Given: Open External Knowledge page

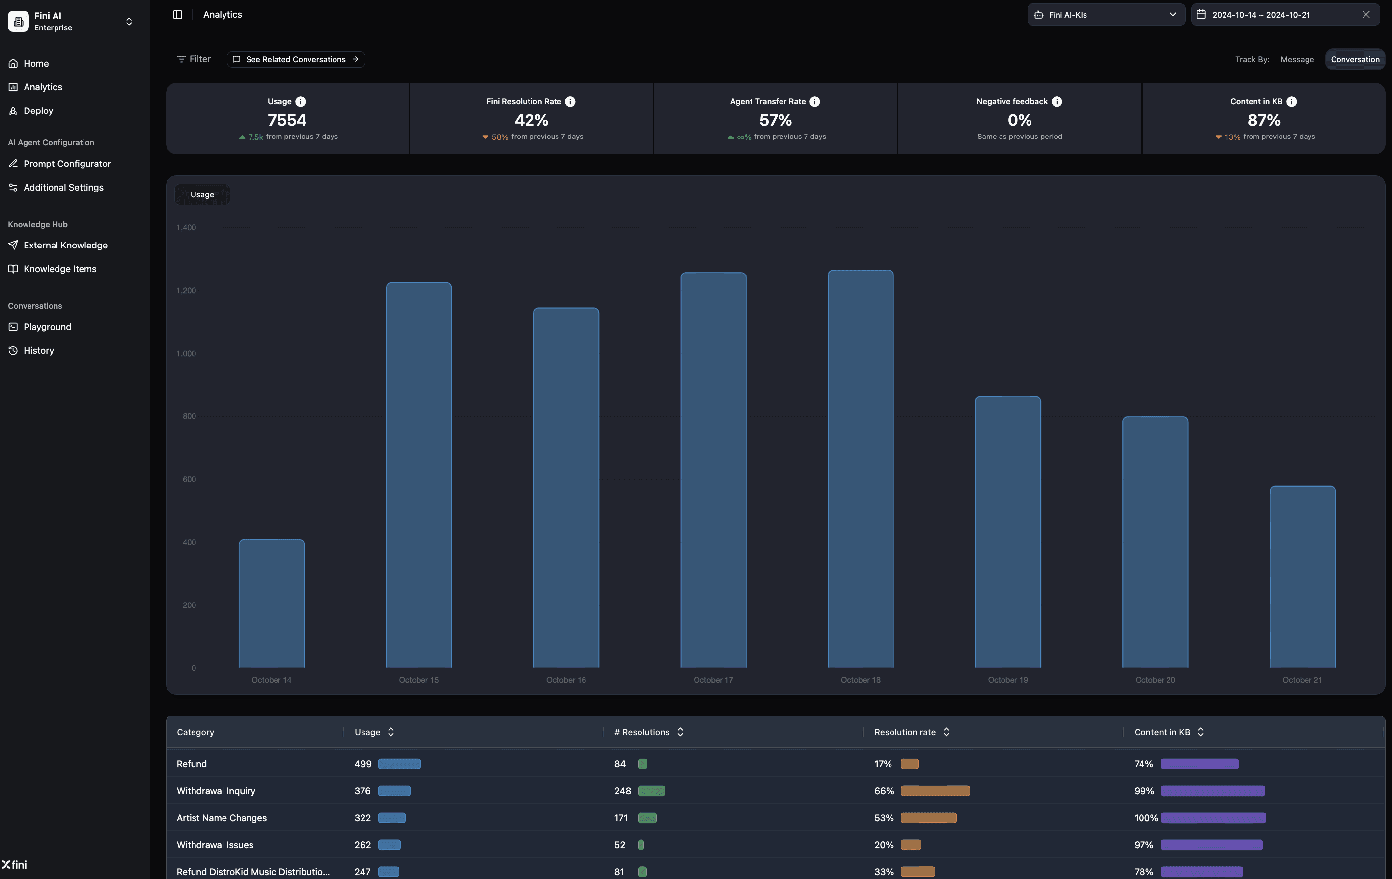Looking at the screenshot, I should pos(65,246).
